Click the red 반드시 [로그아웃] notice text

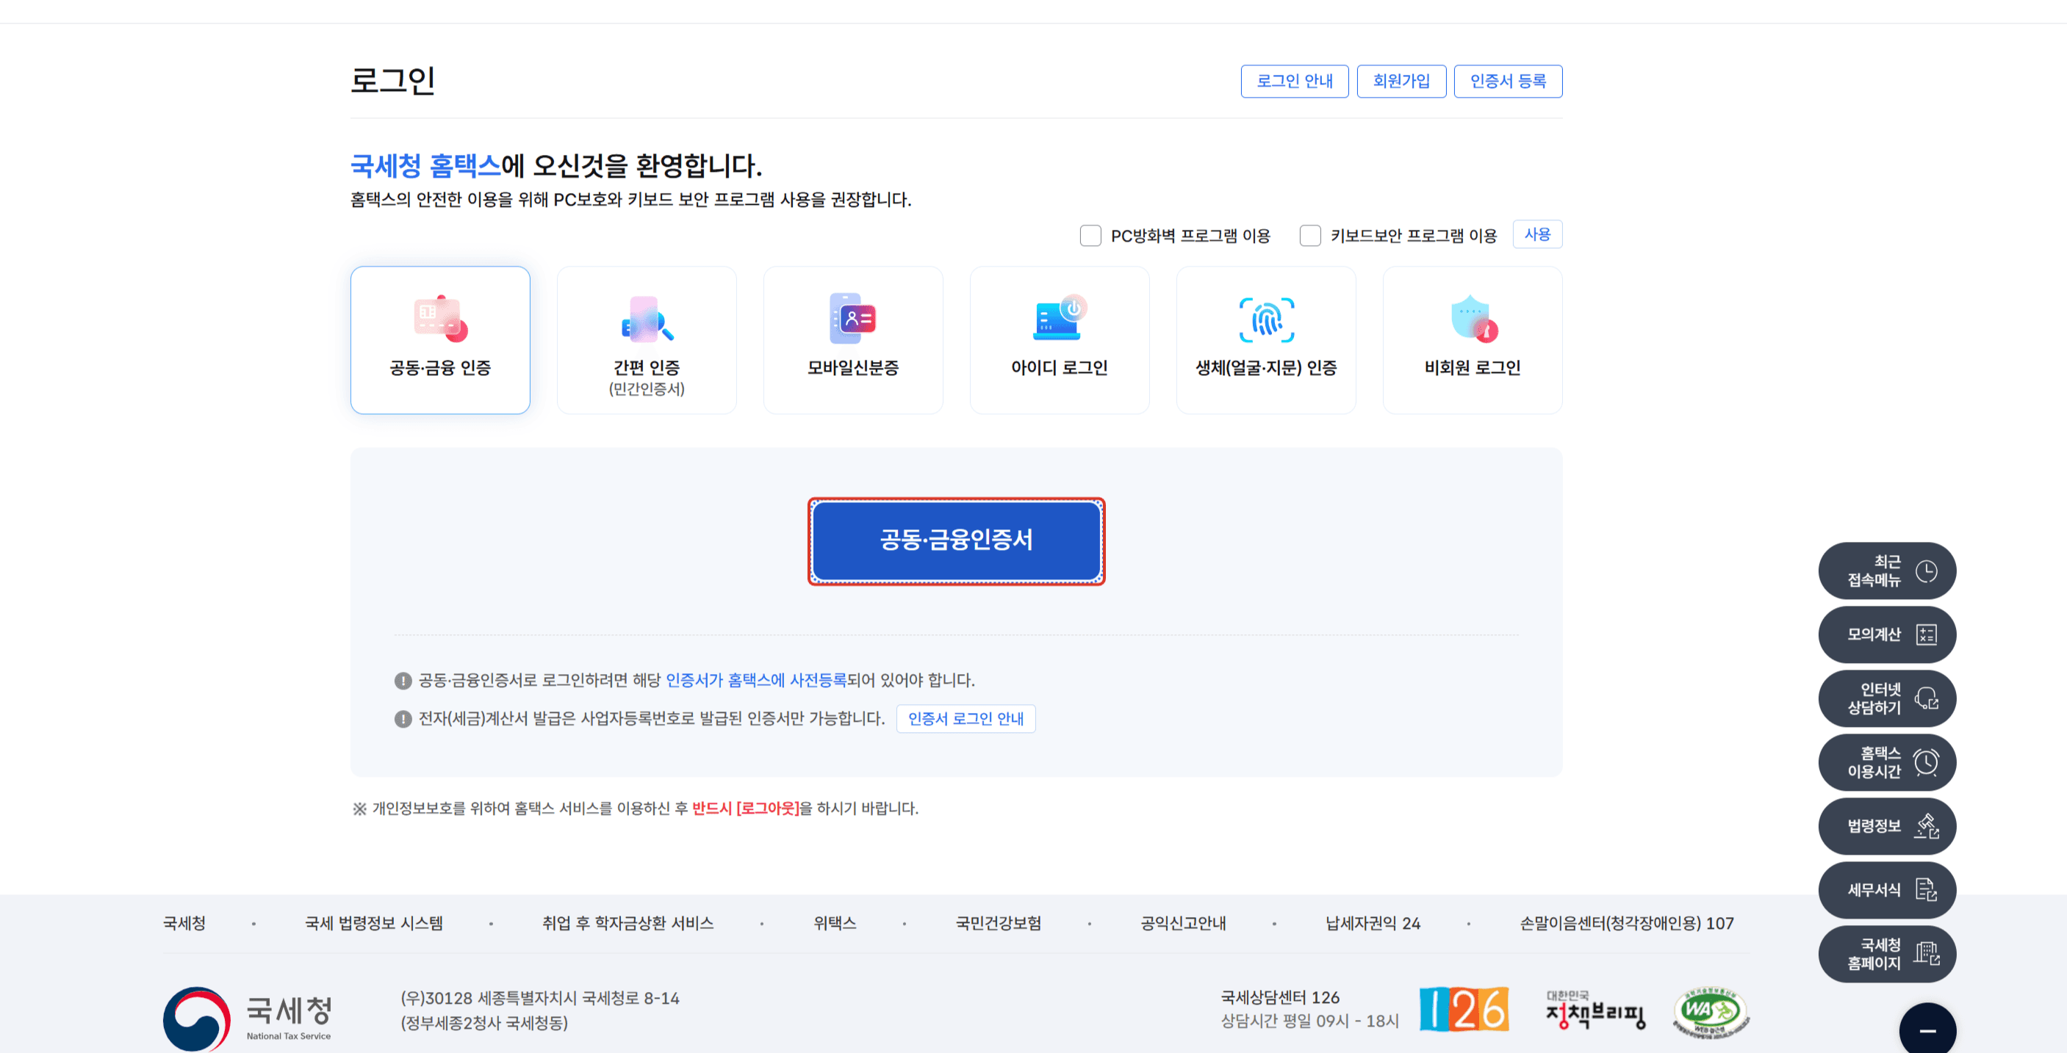click(745, 808)
